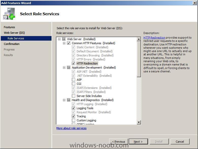
Task: Open the Role Services step
Action: point(26,38)
